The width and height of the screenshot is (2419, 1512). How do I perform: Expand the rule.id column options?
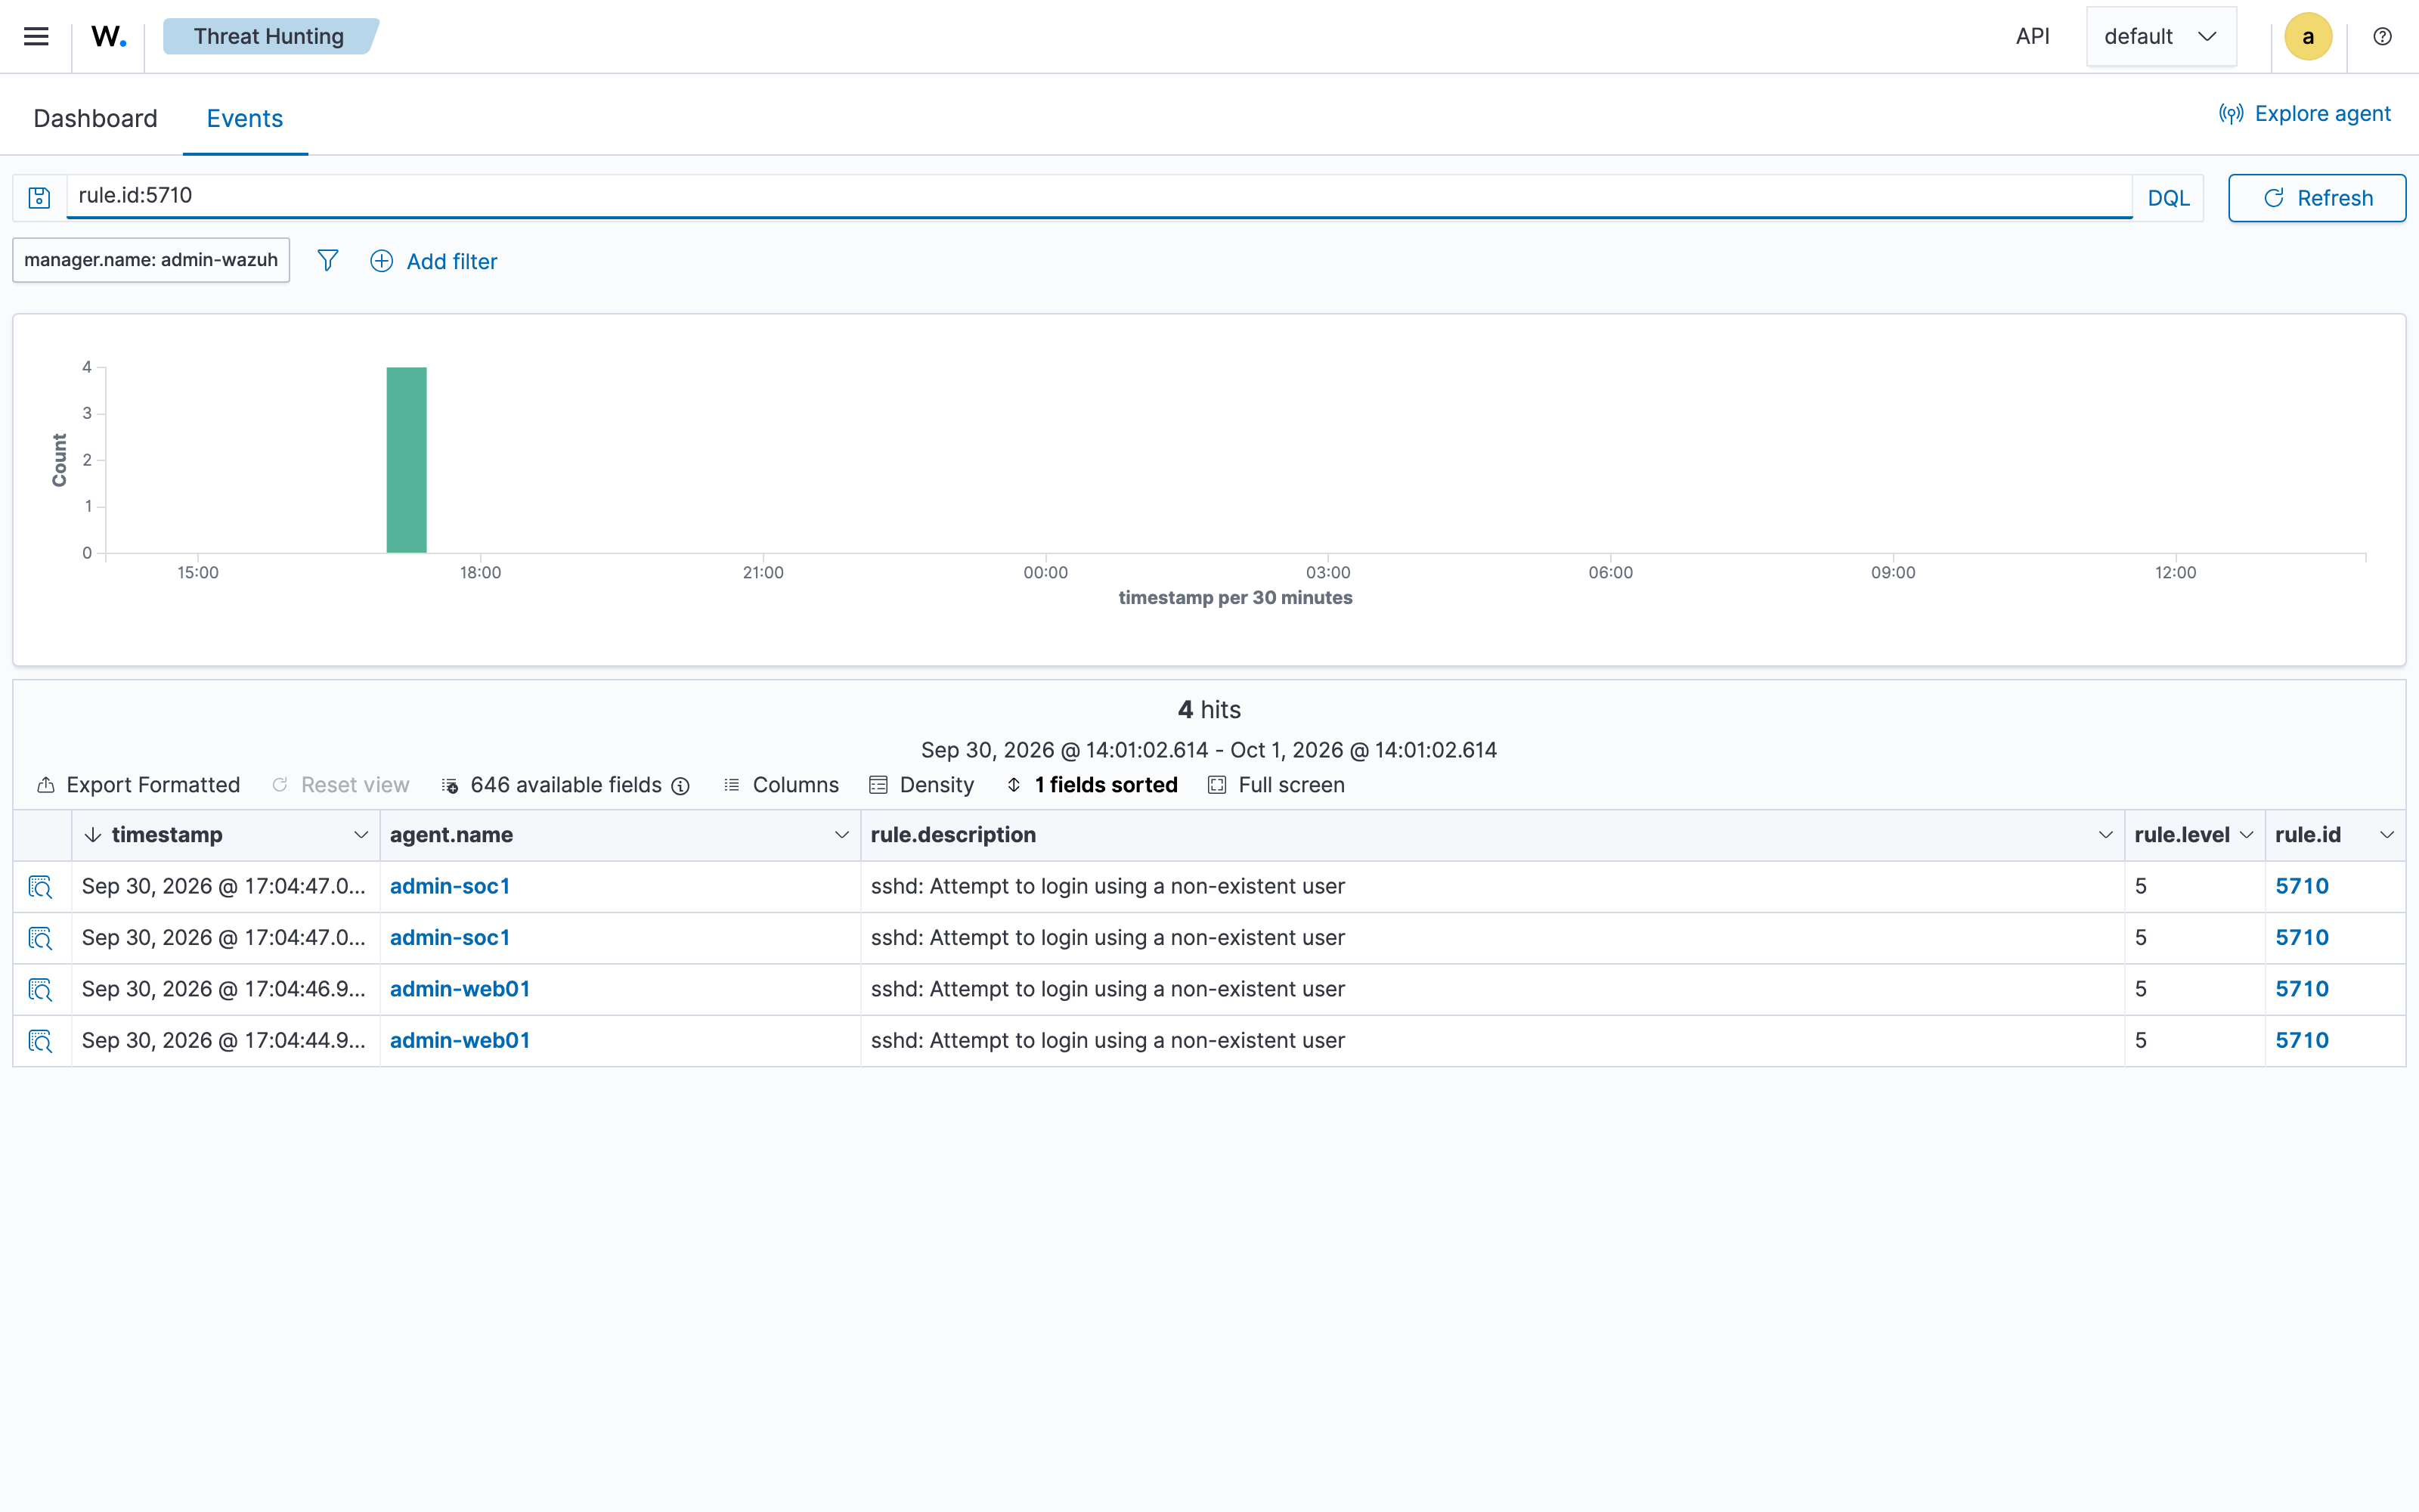(x=2387, y=835)
